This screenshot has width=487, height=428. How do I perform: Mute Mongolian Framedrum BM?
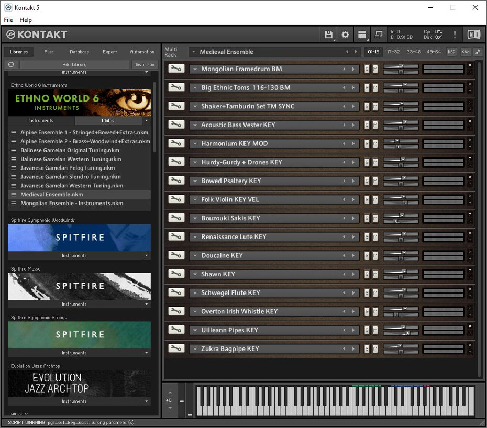point(375,69)
